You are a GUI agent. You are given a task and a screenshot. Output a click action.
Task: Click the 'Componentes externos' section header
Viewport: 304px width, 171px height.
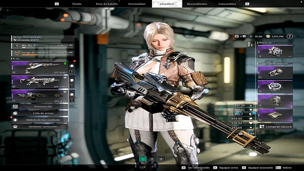274,63
